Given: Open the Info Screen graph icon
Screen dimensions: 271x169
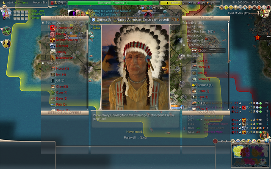Looking at the screenshot, I should (x=264, y=8).
